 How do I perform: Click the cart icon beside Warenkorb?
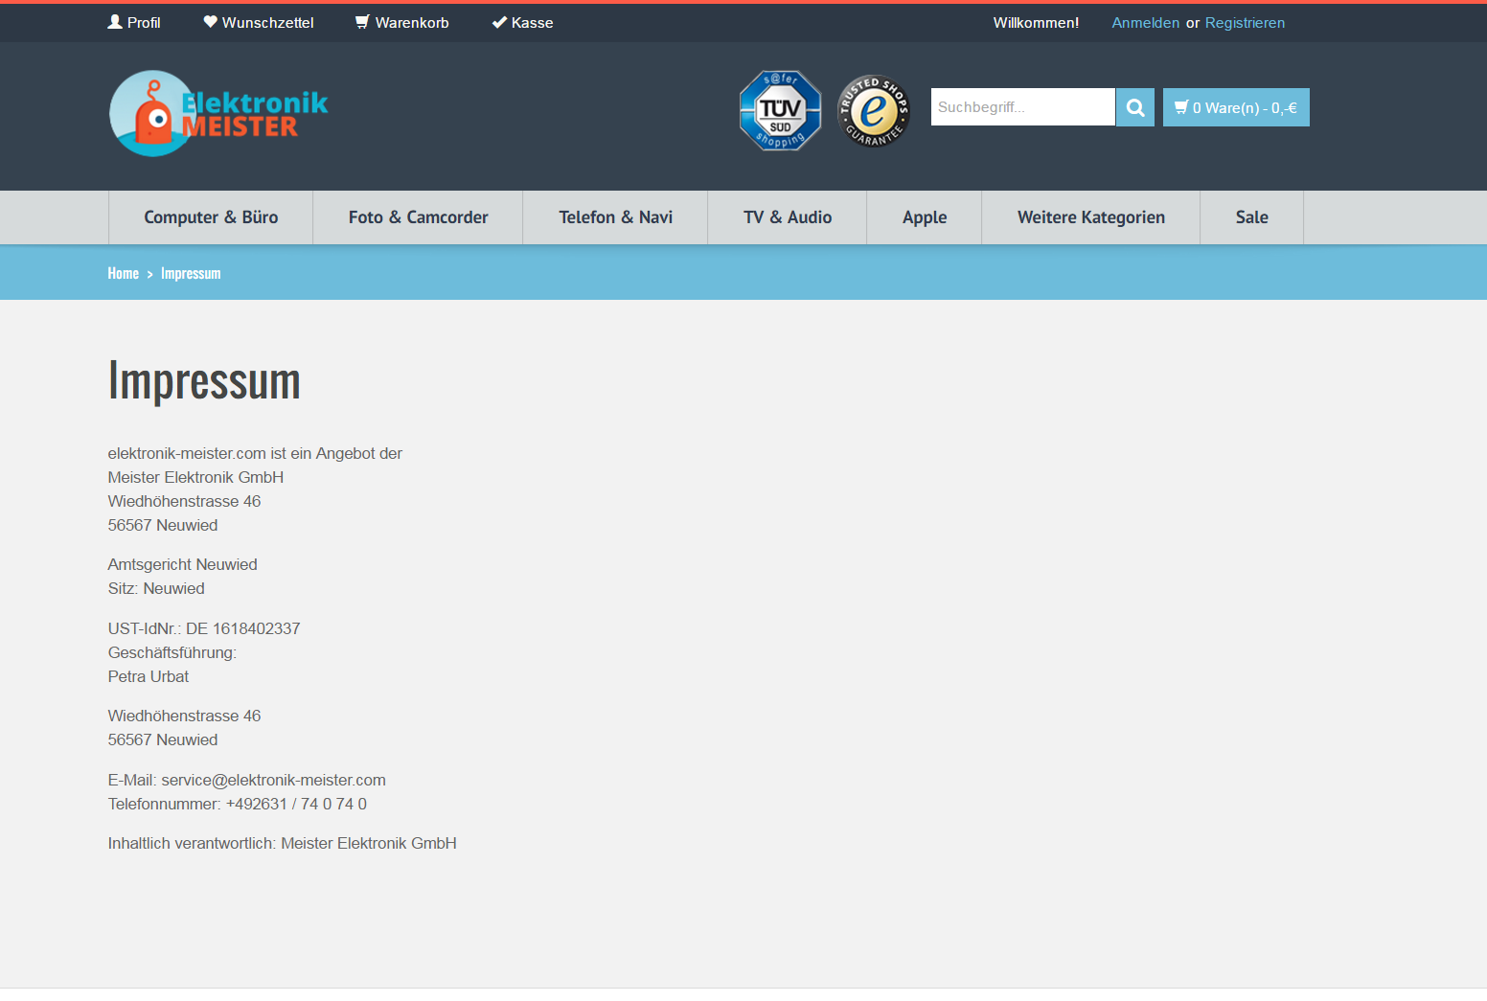(362, 21)
